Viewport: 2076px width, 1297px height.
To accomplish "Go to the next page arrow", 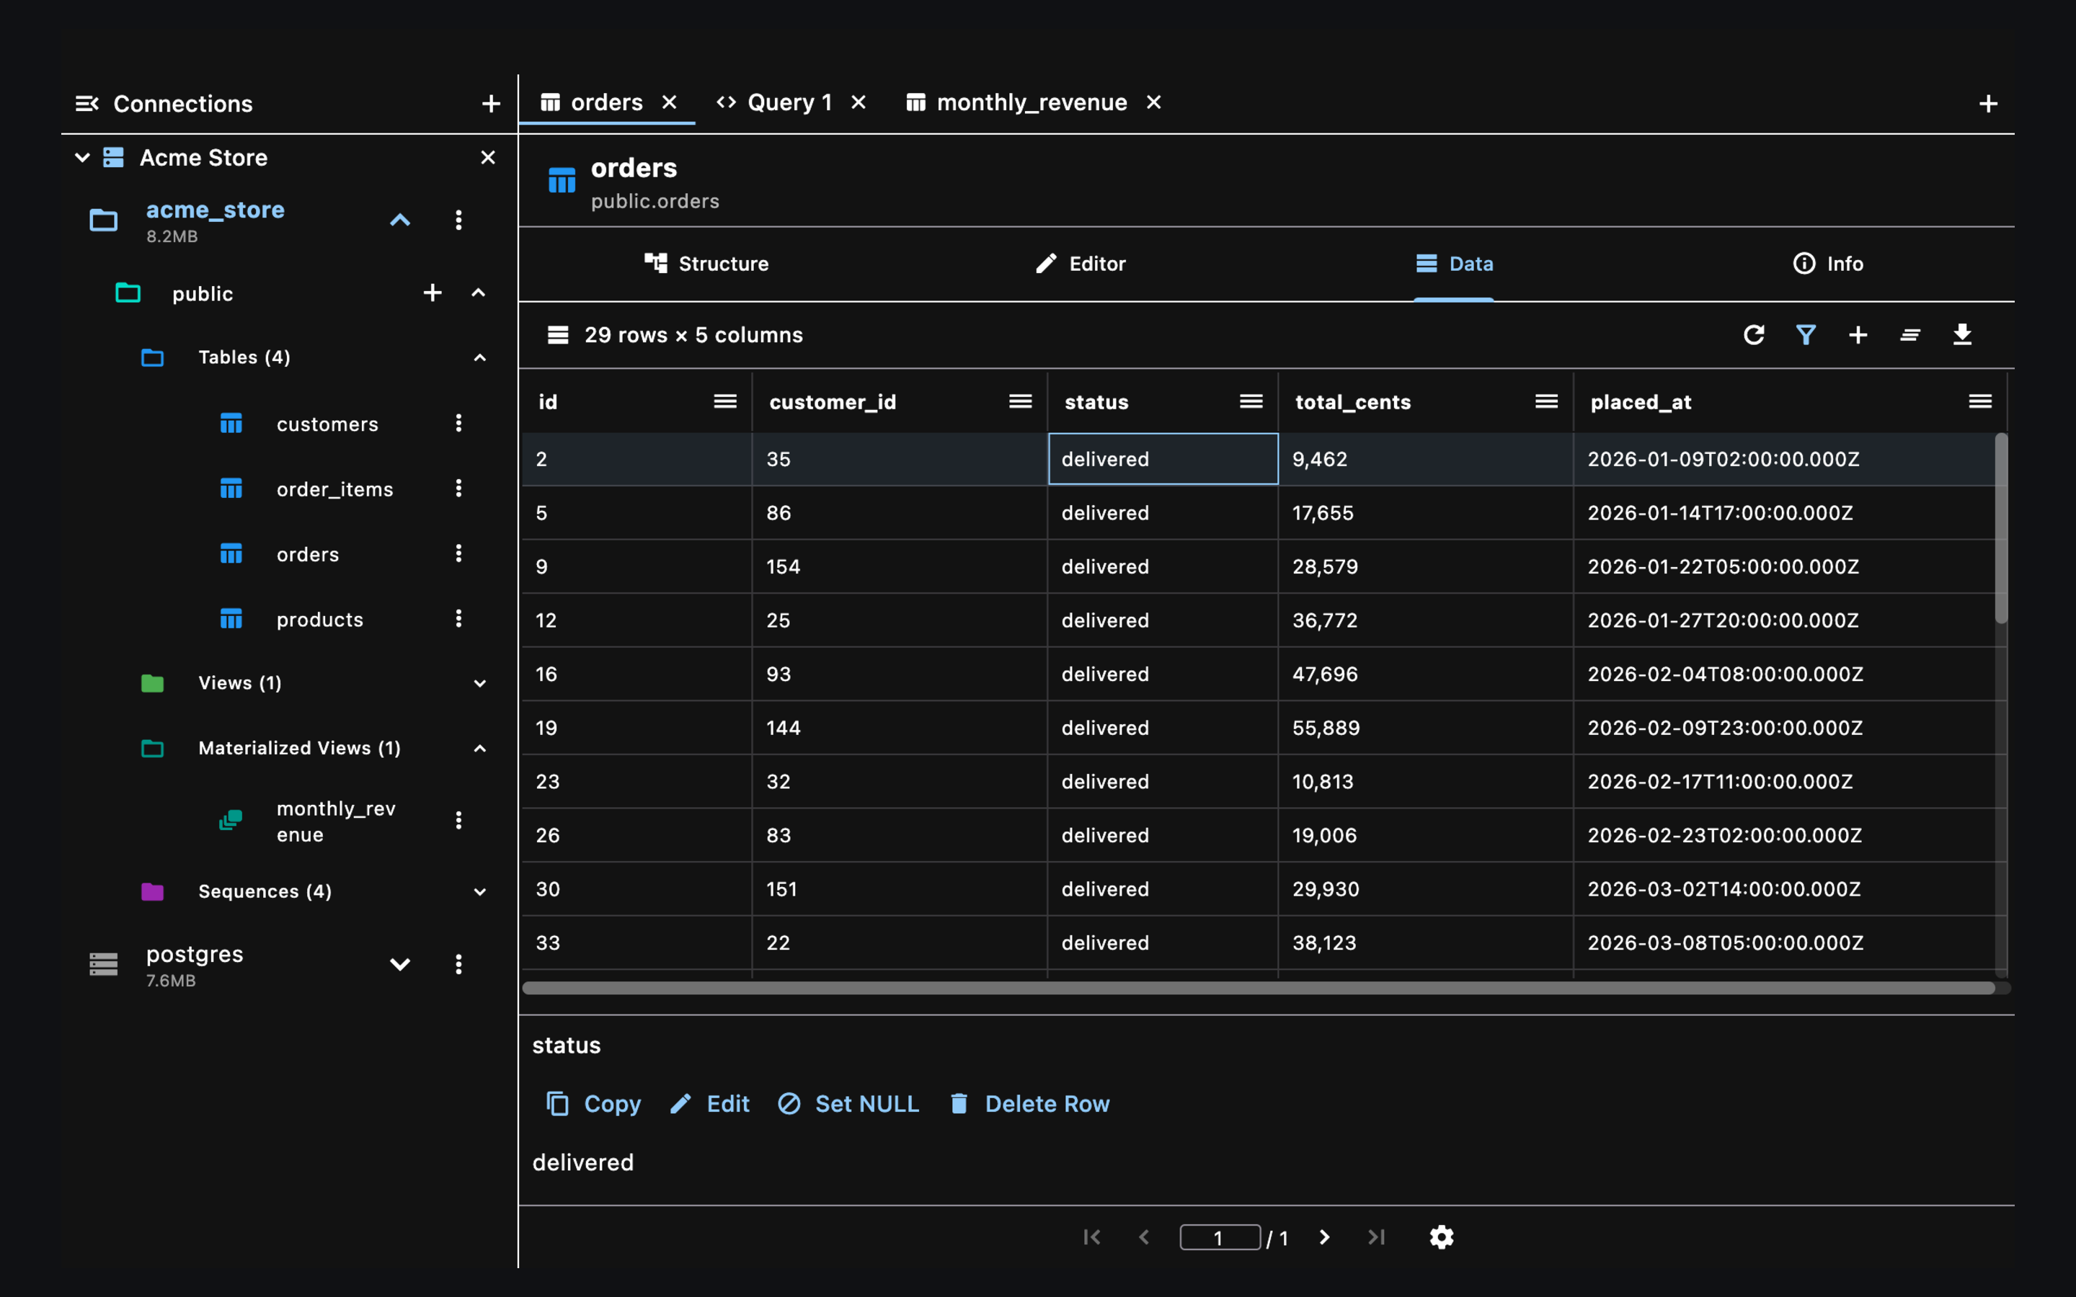I will tap(1324, 1237).
